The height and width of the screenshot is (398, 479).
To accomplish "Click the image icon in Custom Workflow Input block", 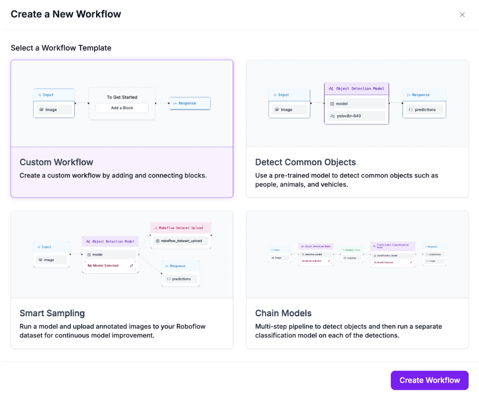I will click(42, 110).
